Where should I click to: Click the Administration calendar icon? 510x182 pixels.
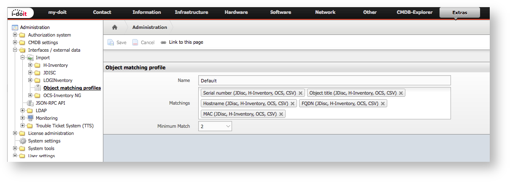[x=15, y=27]
